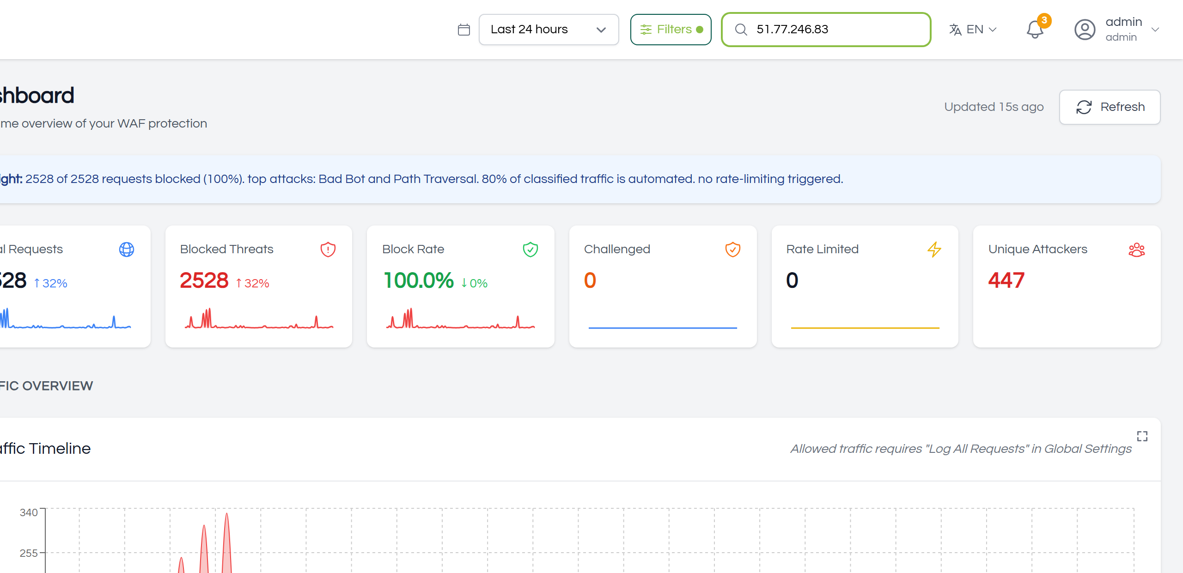The image size is (1183, 573).
Task: Click the search box containing 51.77.246.83
Action: [826, 30]
